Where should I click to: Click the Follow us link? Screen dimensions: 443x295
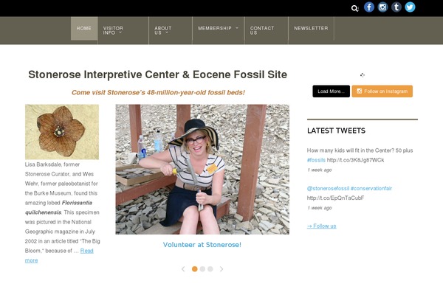tap(321, 226)
